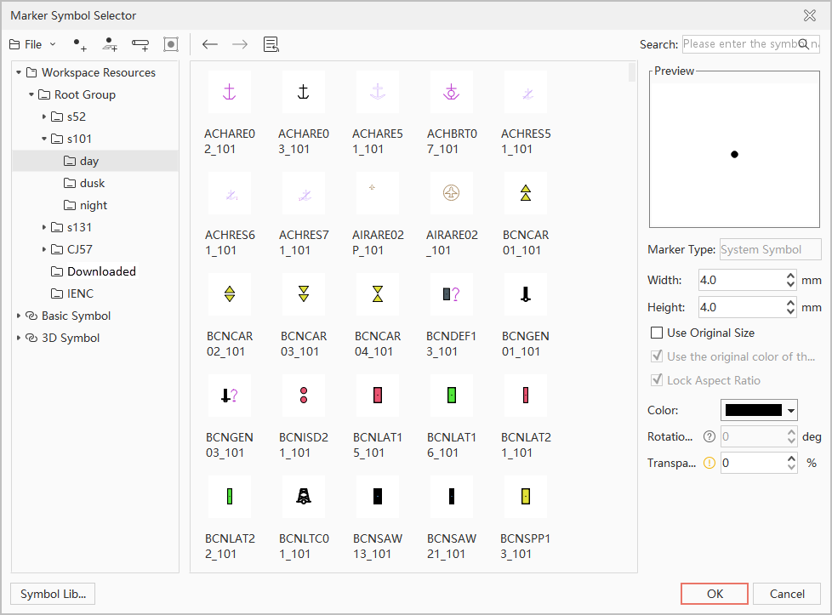Click the symbol search input field
The width and height of the screenshot is (832, 615).
(x=738, y=44)
